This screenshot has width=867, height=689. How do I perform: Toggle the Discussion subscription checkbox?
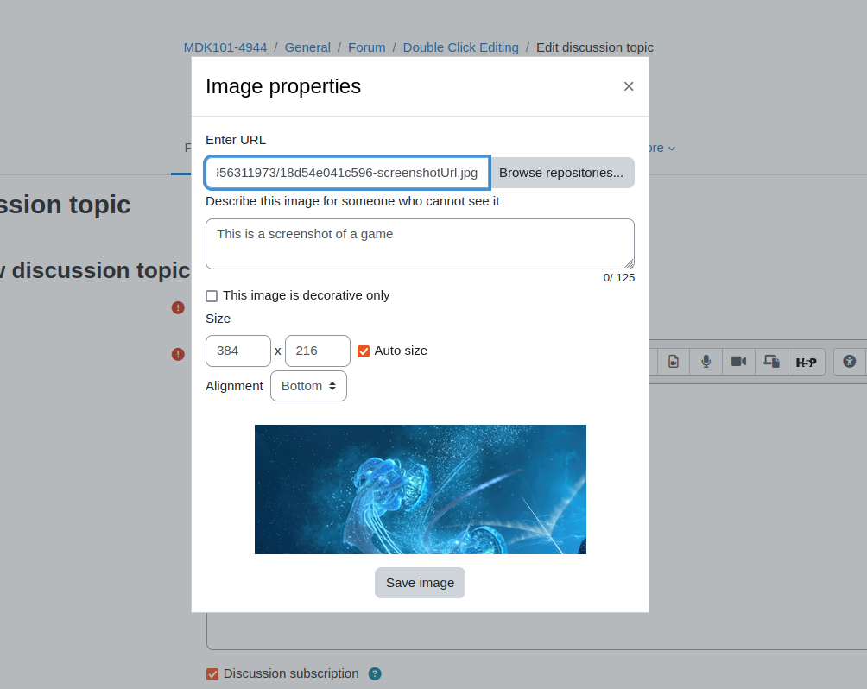(x=212, y=674)
